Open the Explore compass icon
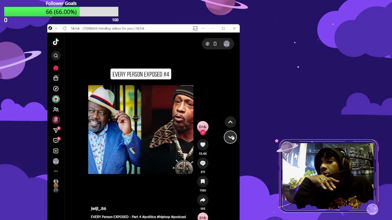392x220 pixels. pos(56,89)
